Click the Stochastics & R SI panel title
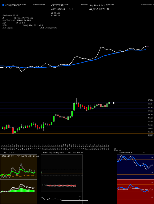Viewport: 154px width, 204px height. click(x=132, y=153)
